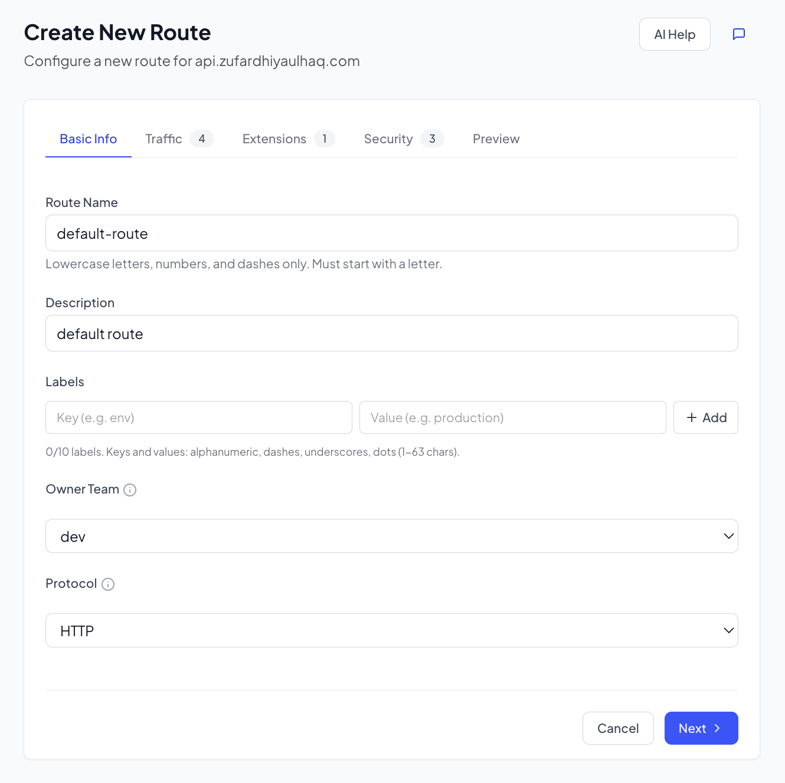
Task: Click the label Key input box
Action: [x=198, y=418]
